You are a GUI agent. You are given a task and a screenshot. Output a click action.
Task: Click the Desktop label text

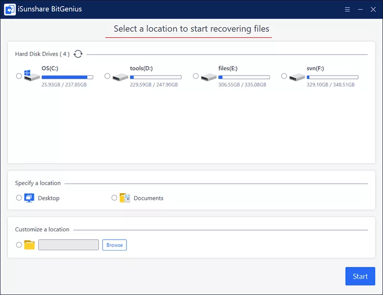pos(49,198)
